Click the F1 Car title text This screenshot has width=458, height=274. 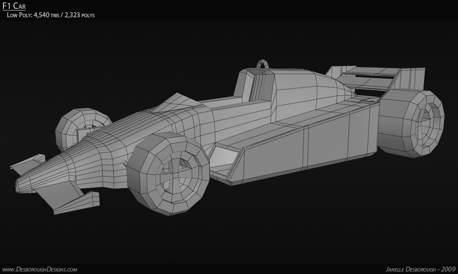click(x=14, y=6)
